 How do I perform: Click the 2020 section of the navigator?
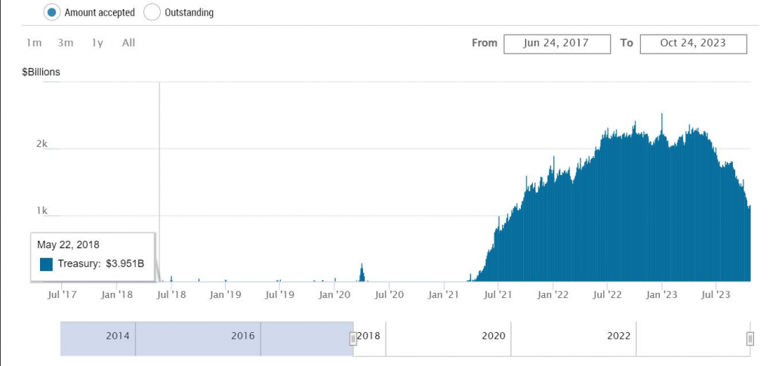point(493,335)
